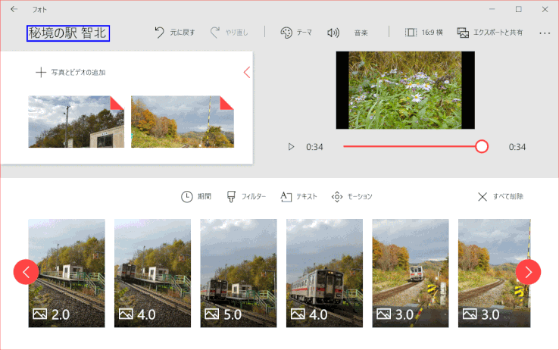
Task: Click the モーション label
Action: click(x=360, y=196)
